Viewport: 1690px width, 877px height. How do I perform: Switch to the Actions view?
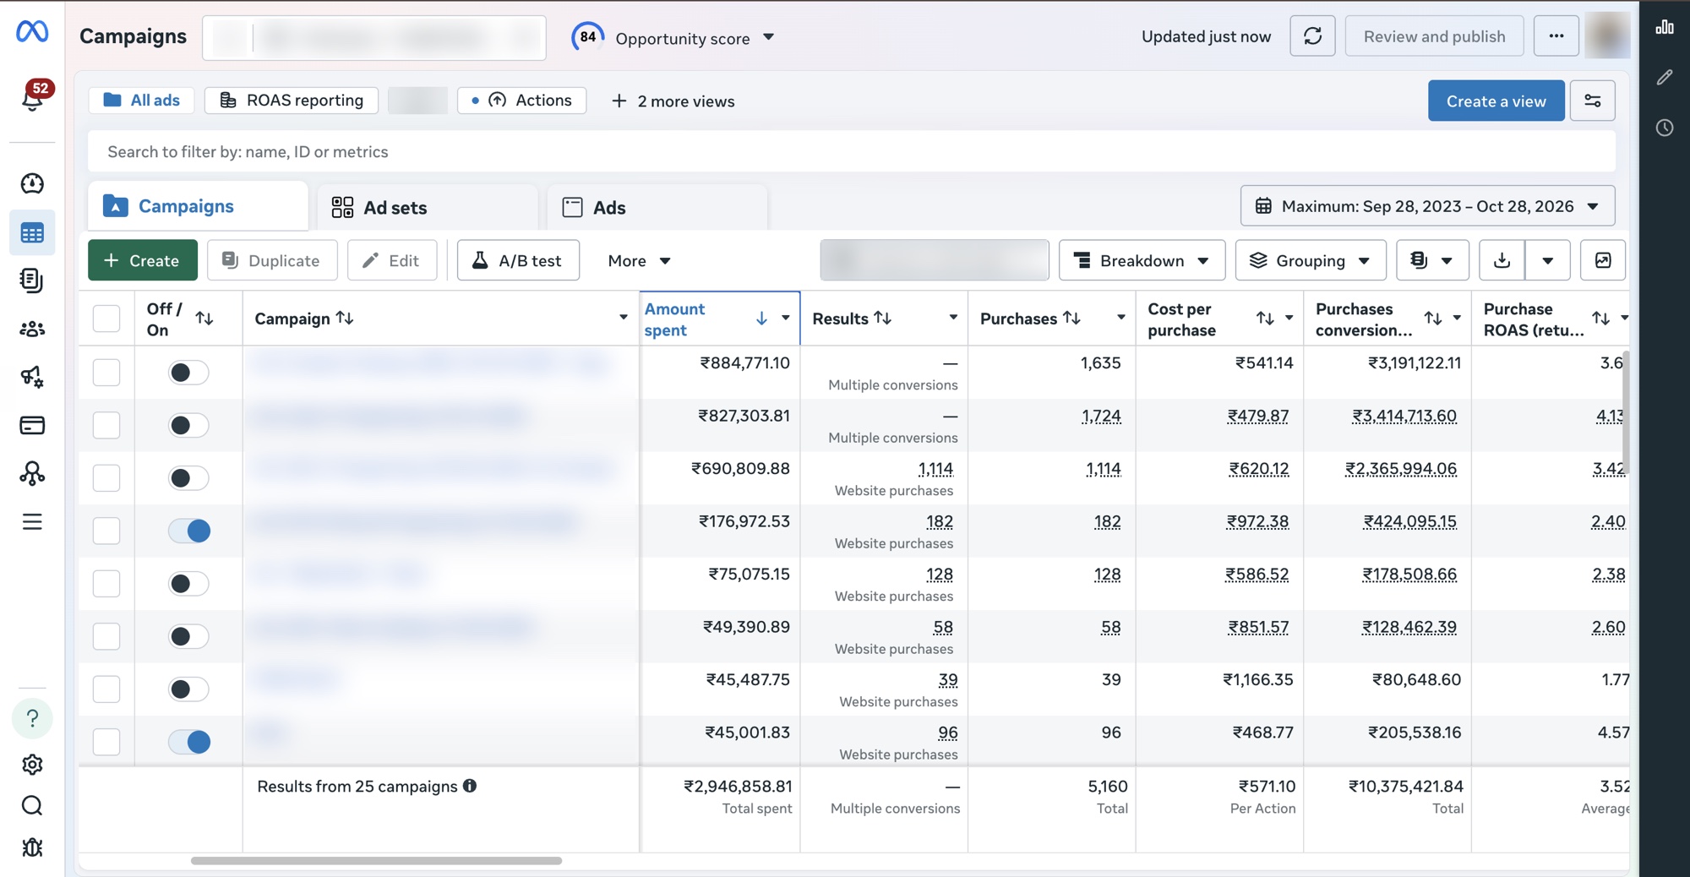pyautogui.click(x=521, y=101)
